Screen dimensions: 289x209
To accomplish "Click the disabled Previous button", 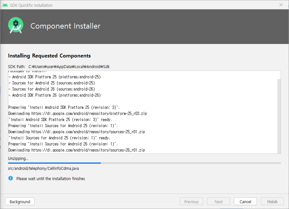I will tap(191, 201).
